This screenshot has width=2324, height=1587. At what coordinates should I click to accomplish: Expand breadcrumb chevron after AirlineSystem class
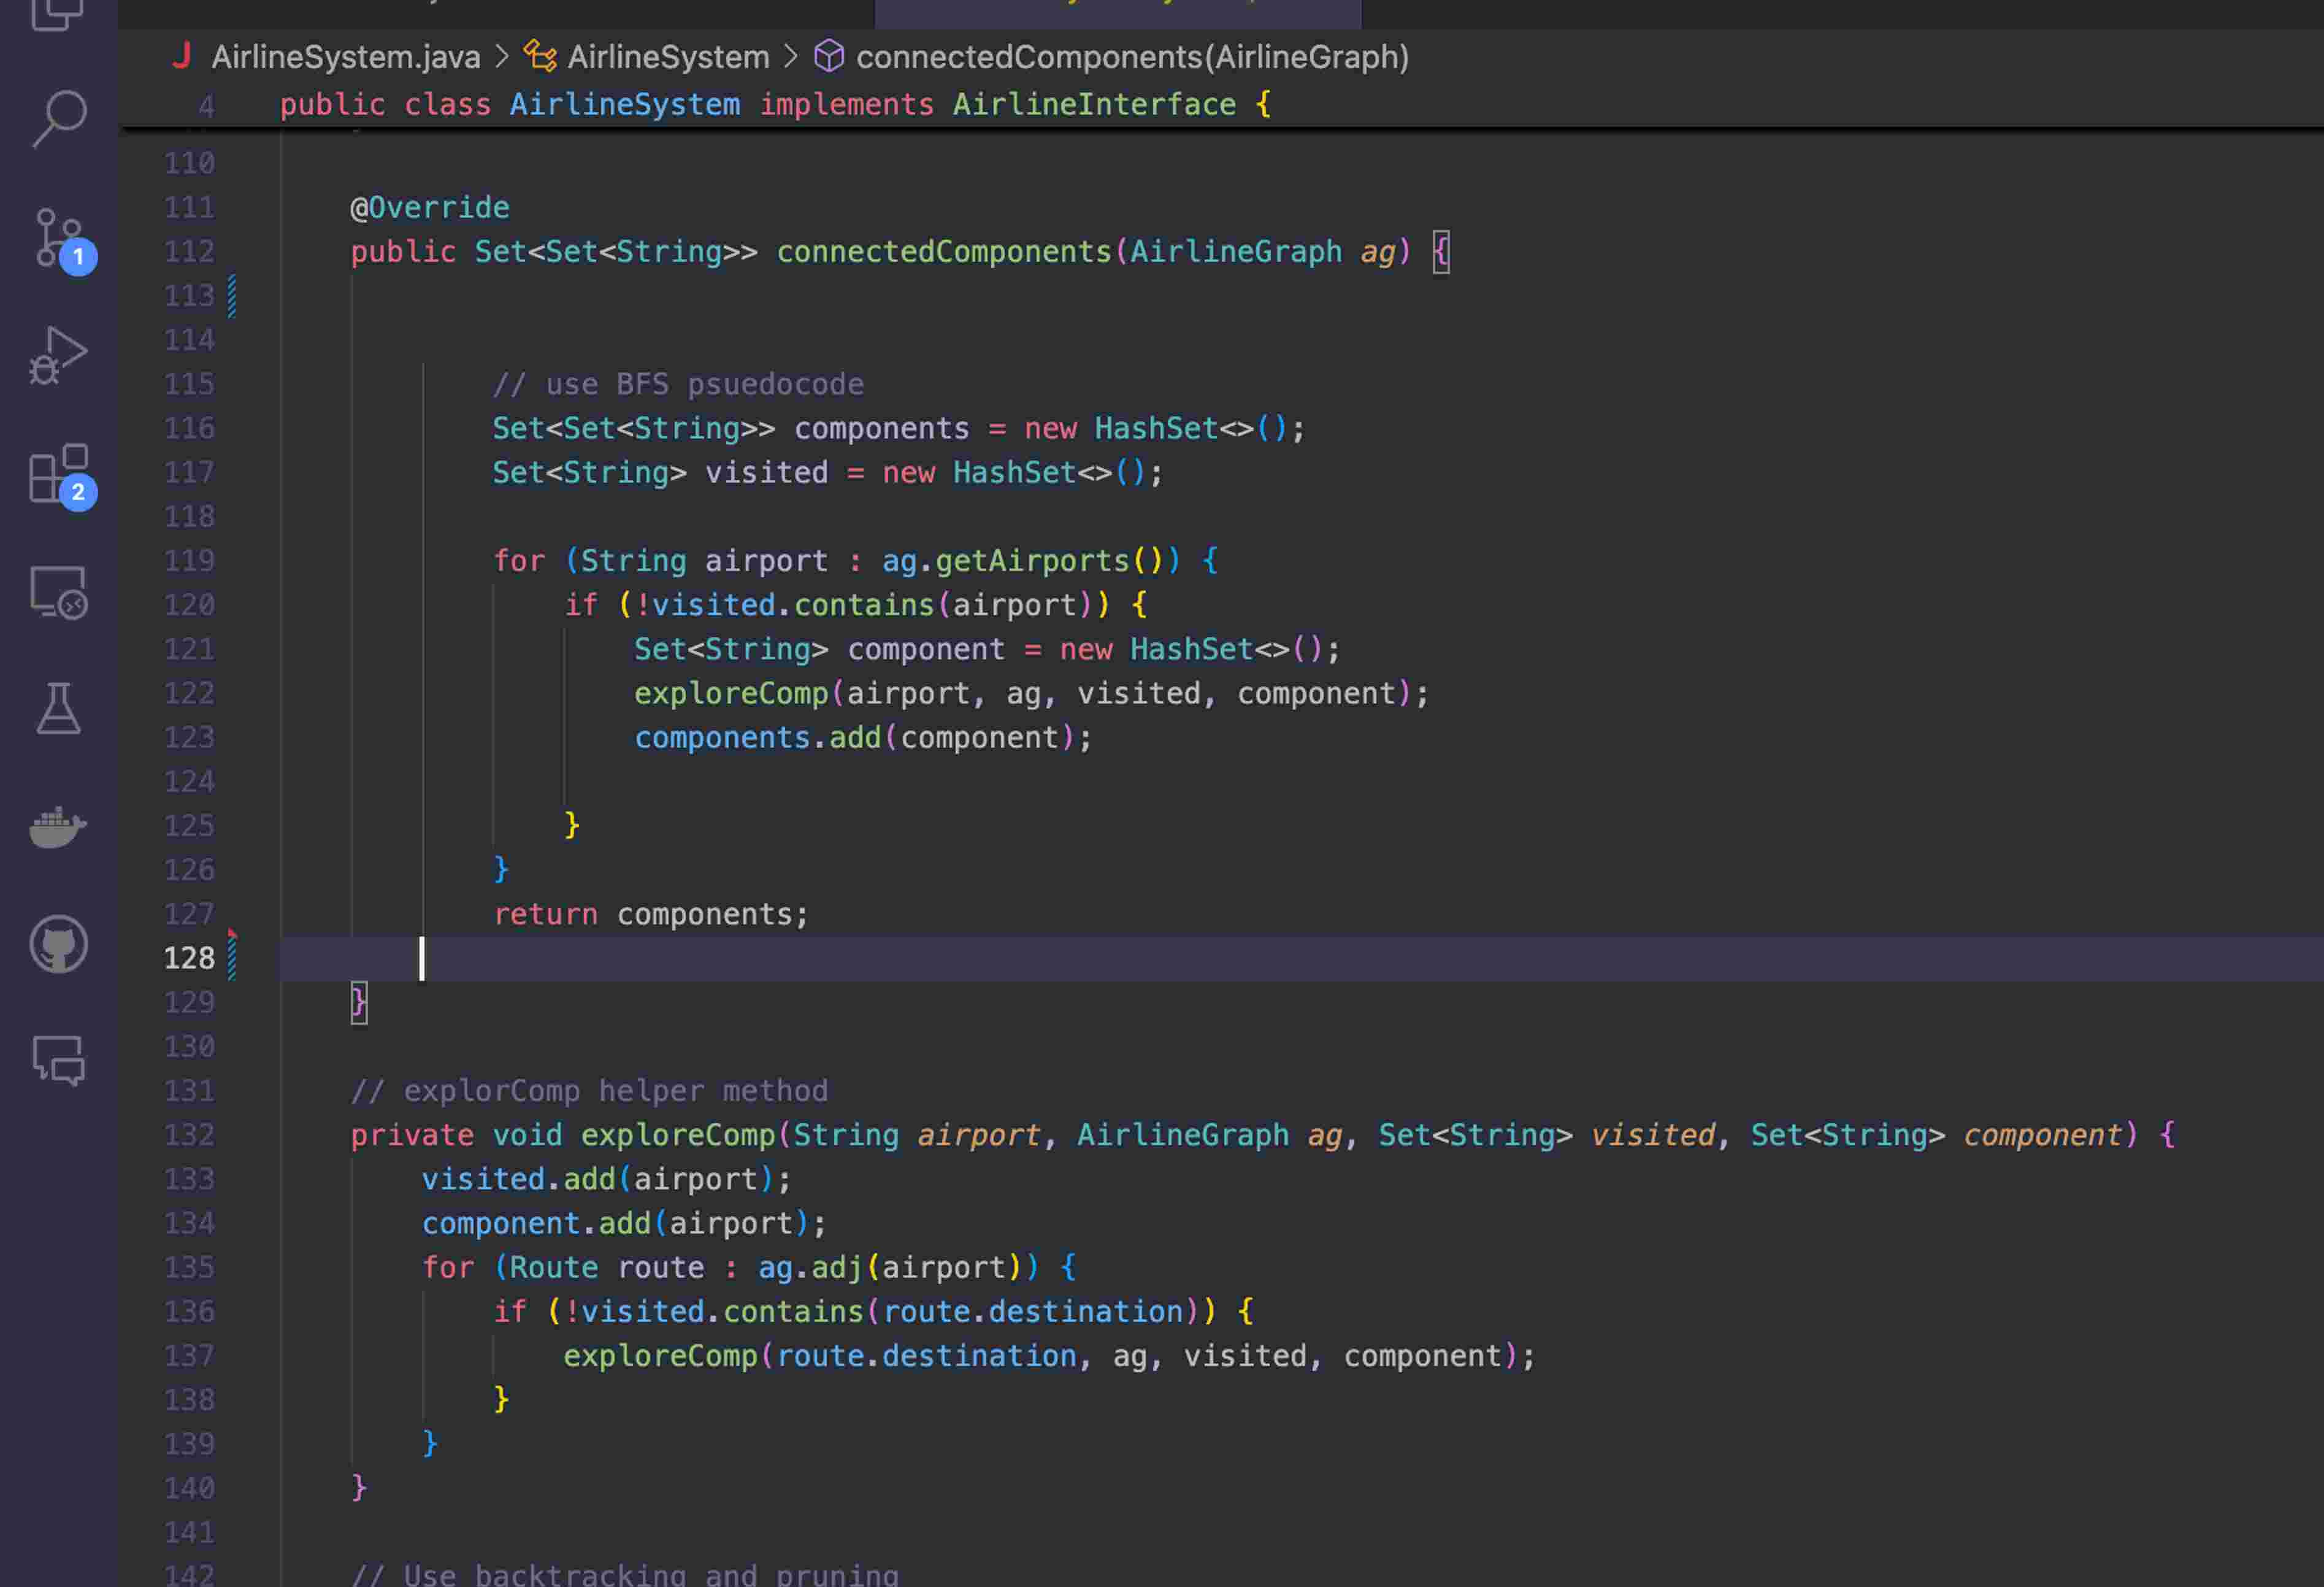(791, 57)
